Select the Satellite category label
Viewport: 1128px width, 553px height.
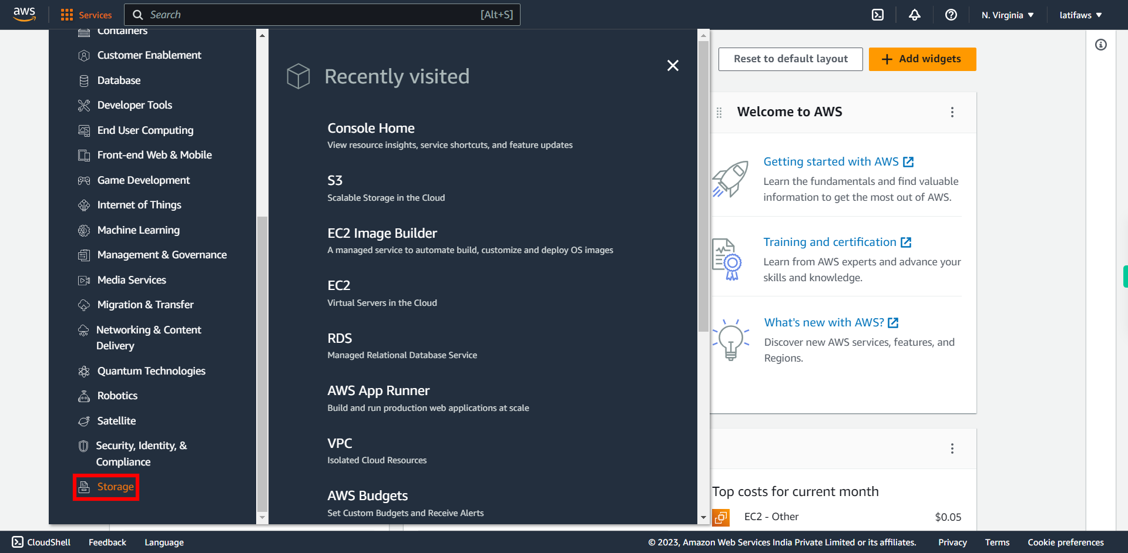117,421
